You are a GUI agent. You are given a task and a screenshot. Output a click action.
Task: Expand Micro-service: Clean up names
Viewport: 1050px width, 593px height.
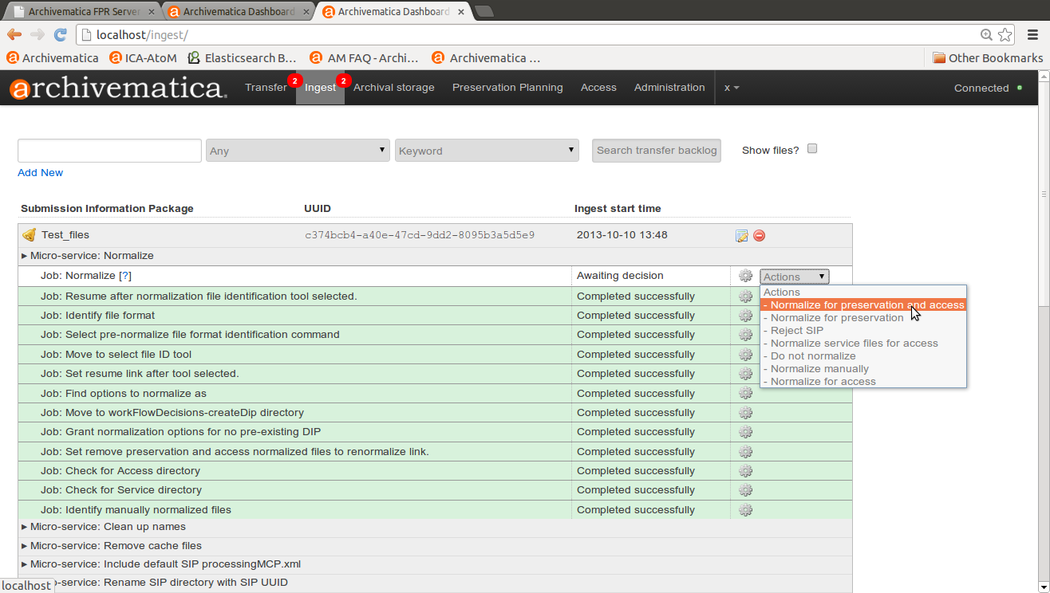pyautogui.click(x=108, y=527)
